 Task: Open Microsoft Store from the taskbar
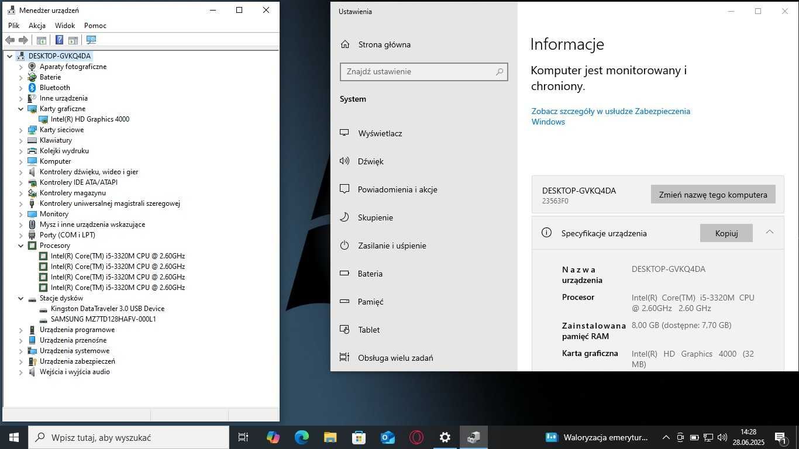(x=359, y=437)
